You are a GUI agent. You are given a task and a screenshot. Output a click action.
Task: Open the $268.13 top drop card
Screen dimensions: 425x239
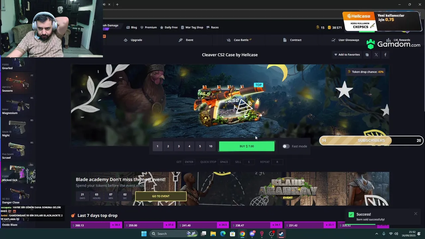coord(96,225)
